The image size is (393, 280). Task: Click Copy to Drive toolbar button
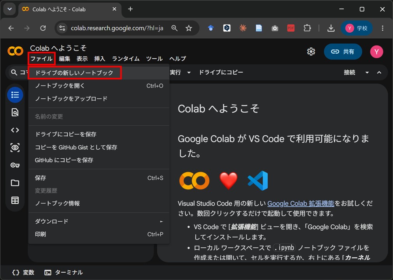tap(221, 72)
